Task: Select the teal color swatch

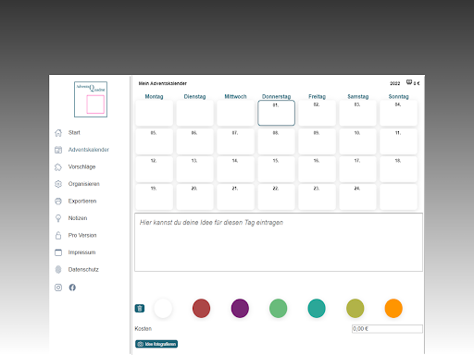Action: [x=317, y=308]
